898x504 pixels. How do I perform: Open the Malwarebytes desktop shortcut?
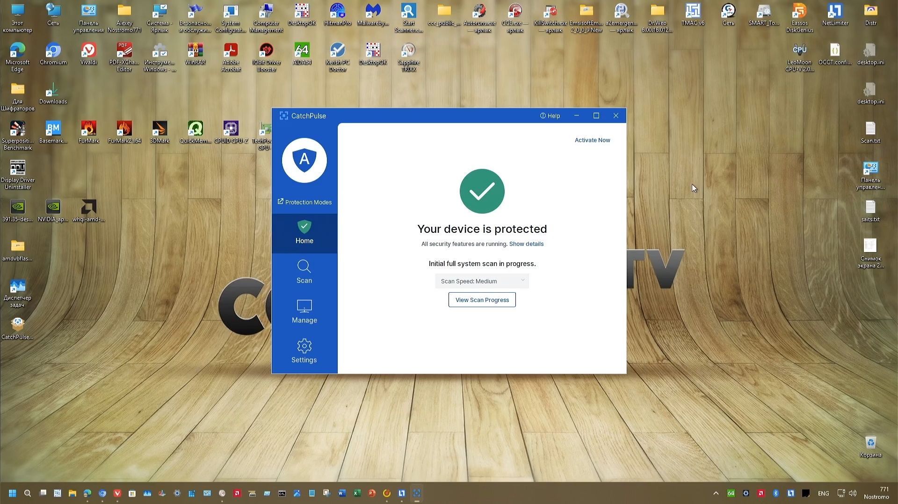point(373,15)
